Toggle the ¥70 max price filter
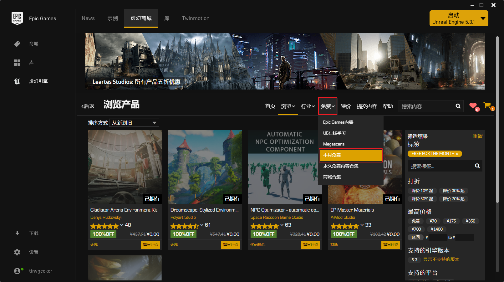Image resolution: width=504 pixels, height=282 pixels. click(433, 221)
